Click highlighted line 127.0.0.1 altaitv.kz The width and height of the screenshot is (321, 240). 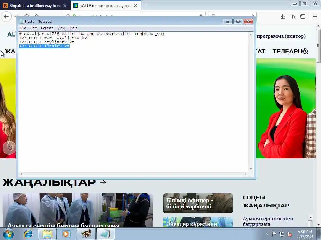(44, 46)
